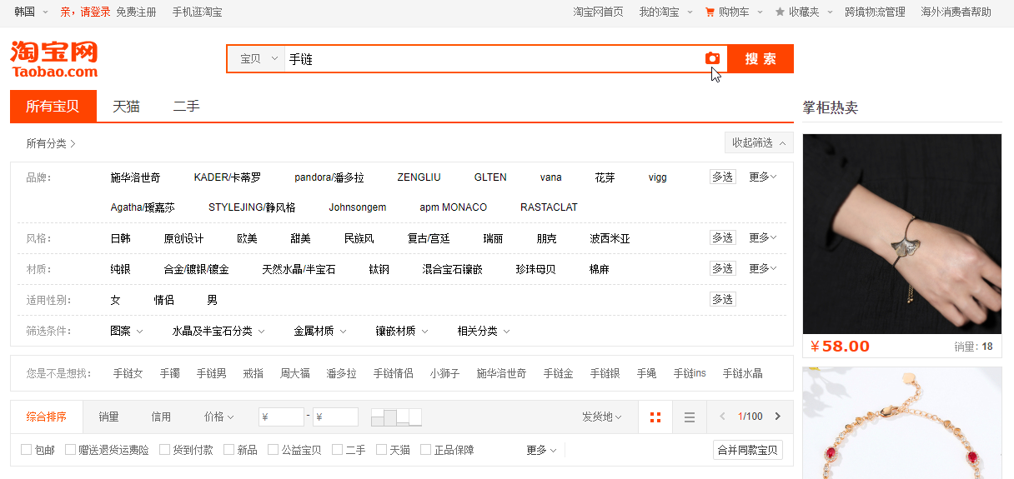Check the 天猫 filter checkbox

pyautogui.click(x=382, y=450)
